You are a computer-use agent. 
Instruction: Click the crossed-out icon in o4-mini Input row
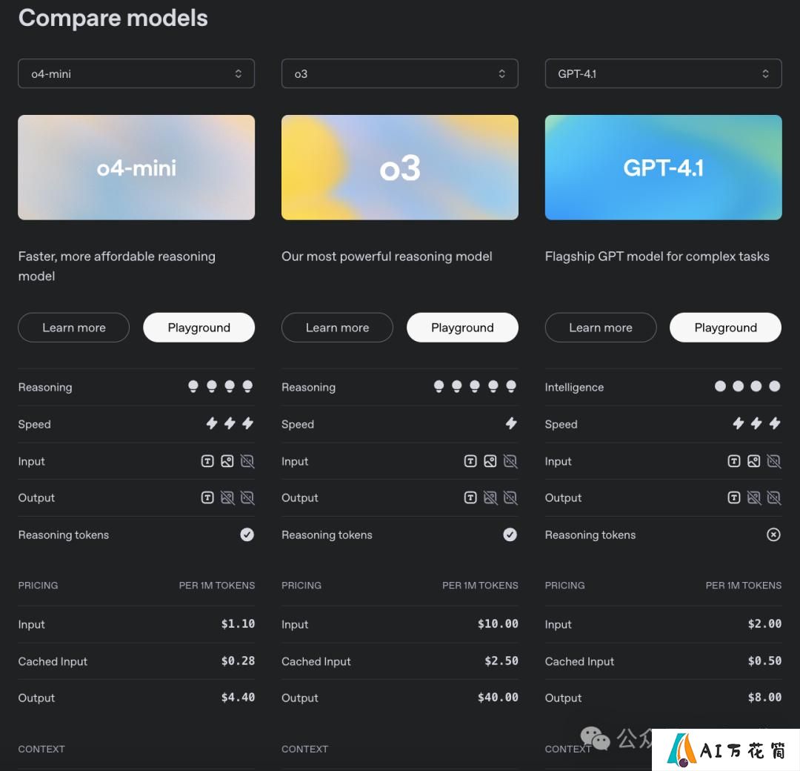coord(247,461)
